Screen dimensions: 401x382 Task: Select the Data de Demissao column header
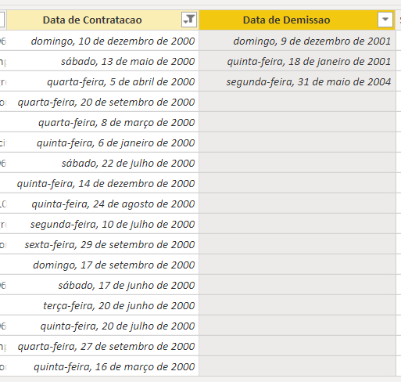tap(297, 20)
